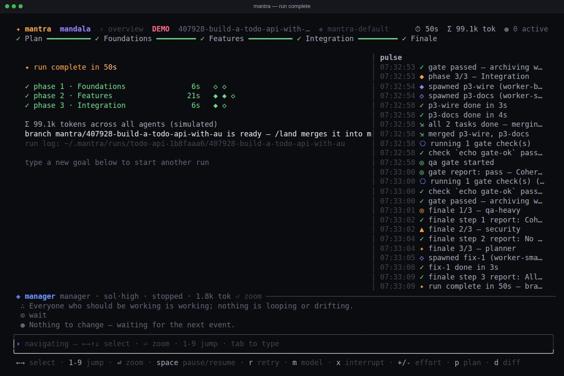This screenshot has width=564, height=376.
Task: Click the 50s timer indicator
Action: [x=426, y=29]
